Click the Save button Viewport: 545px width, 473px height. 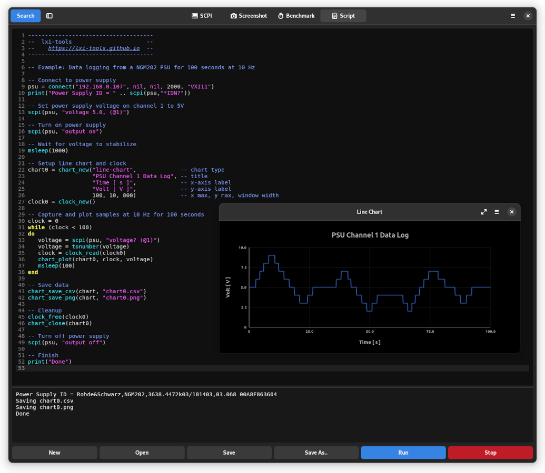pyautogui.click(x=229, y=453)
